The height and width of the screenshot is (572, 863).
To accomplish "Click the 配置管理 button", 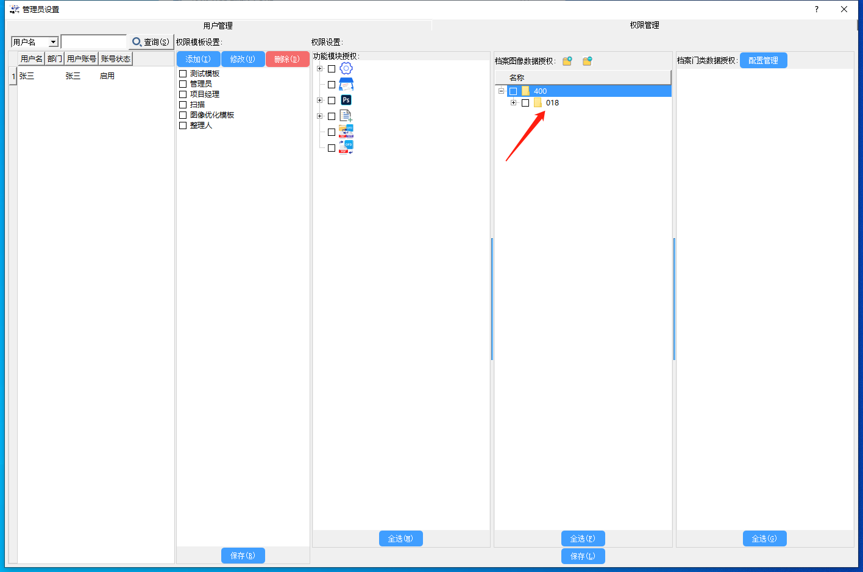I will [763, 60].
